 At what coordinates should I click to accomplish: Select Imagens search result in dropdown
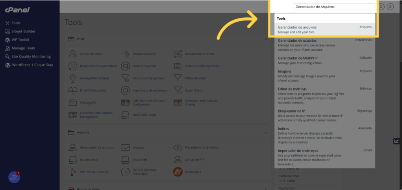(x=324, y=76)
